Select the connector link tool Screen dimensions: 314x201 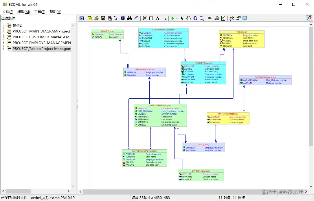coord(164,19)
